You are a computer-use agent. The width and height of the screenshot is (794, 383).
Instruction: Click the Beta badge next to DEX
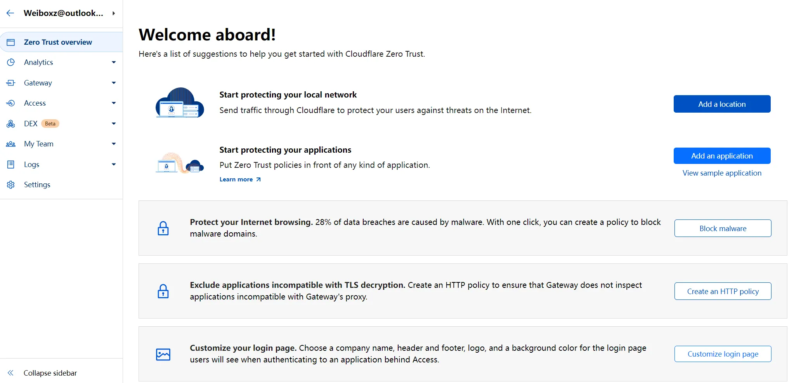tap(50, 124)
